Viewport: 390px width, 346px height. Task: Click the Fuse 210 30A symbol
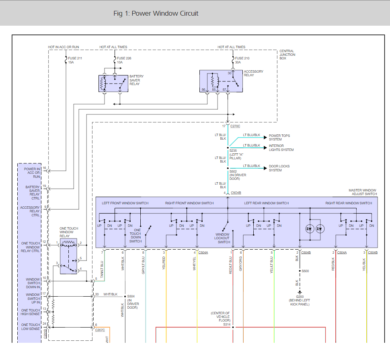(232, 60)
